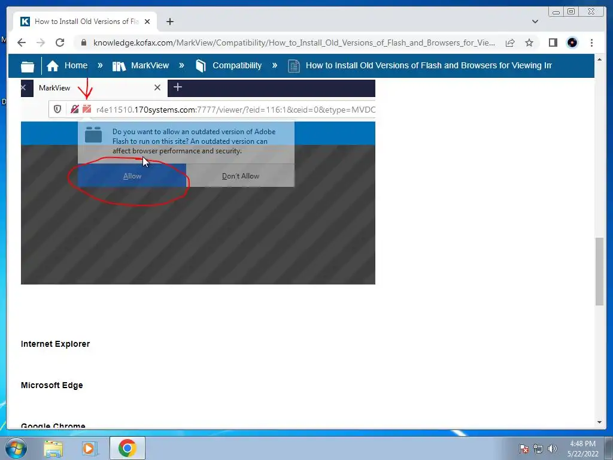
Task: Open Action Center flag in tray
Action: click(x=524, y=449)
